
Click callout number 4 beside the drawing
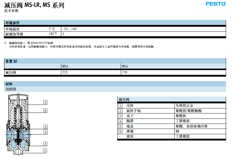pos(46,127)
